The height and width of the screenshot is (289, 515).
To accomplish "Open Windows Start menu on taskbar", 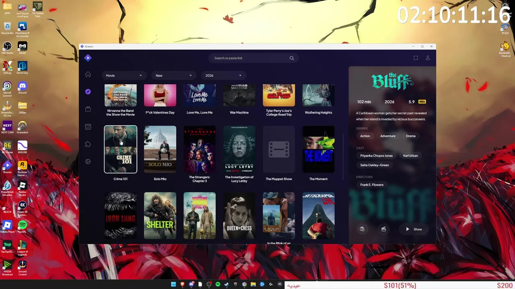I will [173, 284].
